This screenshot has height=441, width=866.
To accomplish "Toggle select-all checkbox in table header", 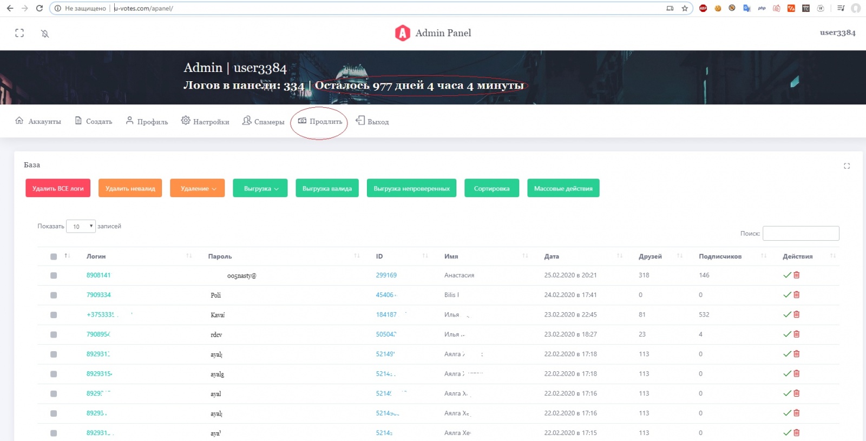I will coord(54,256).
